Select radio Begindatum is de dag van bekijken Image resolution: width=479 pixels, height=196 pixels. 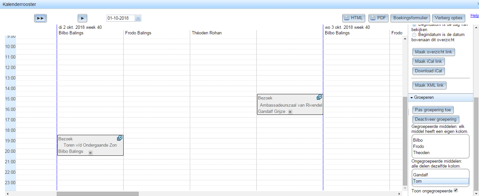[414, 25]
